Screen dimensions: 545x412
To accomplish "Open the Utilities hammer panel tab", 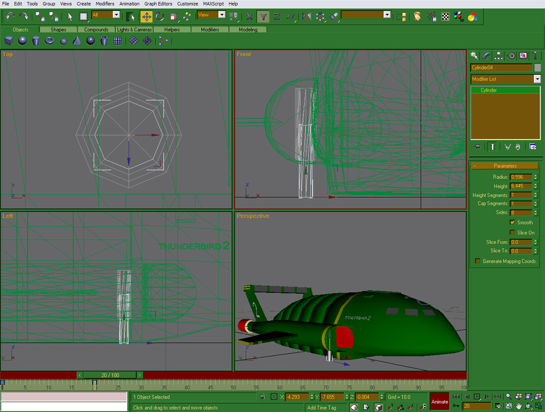I will tap(535, 56).
